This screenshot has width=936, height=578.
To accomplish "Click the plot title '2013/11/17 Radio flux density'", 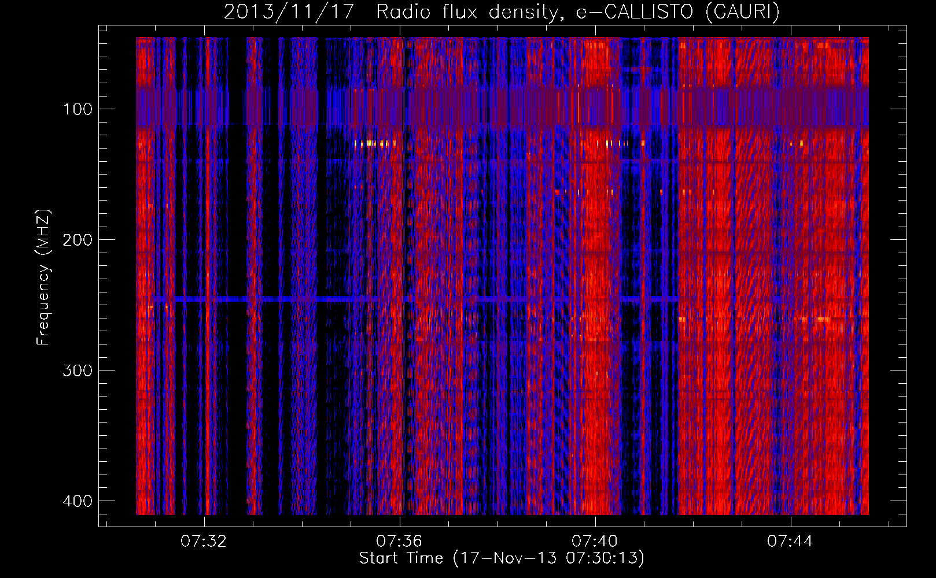I will pos(502,12).
